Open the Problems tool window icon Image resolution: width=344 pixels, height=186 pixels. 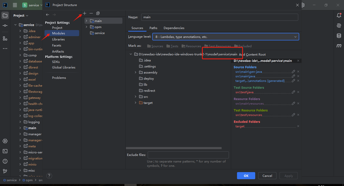click(5, 161)
